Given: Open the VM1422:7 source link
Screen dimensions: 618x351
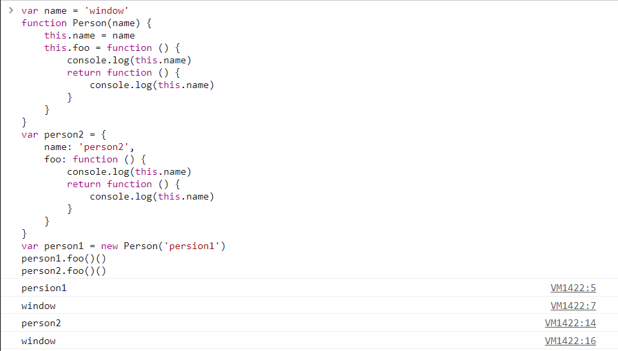Looking at the screenshot, I should click(x=573, y=306).
